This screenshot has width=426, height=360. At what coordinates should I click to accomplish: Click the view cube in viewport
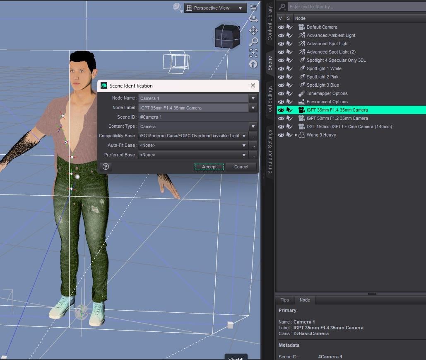click(227, 36)
